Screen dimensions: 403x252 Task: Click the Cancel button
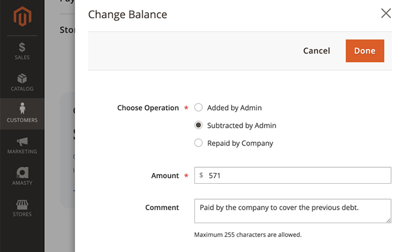tap(316, 51)
